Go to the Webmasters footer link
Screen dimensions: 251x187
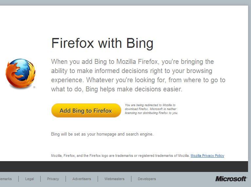114,179
